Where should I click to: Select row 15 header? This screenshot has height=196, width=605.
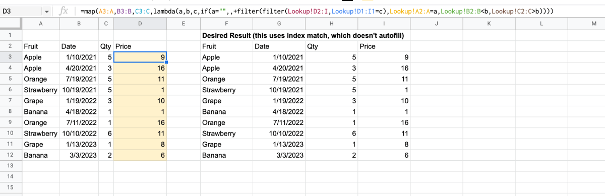pos(11,187)
